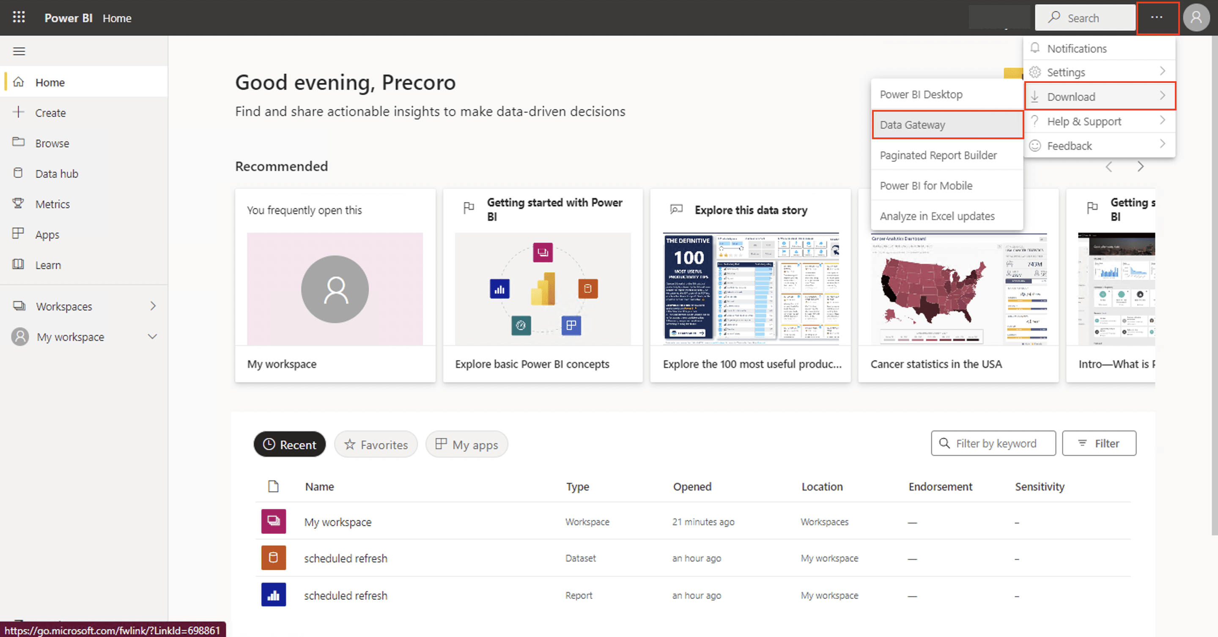The width and height of the screenshot is (1218, 637).
Task: Collapse the navigation pane hamburger icon
Action: pyautogui.click(x=19, y=51)
